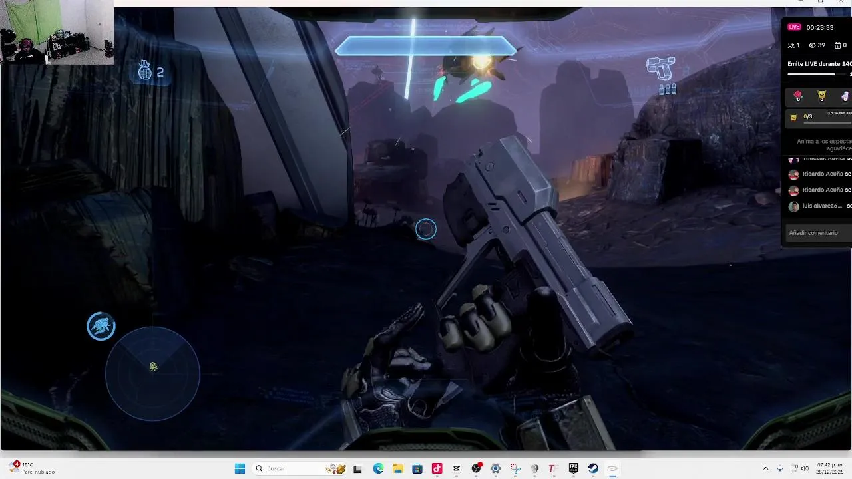Screen dimensions: 852x479
Task: Click the yellow goal icon beside 0/3
Action: point(793,118)
